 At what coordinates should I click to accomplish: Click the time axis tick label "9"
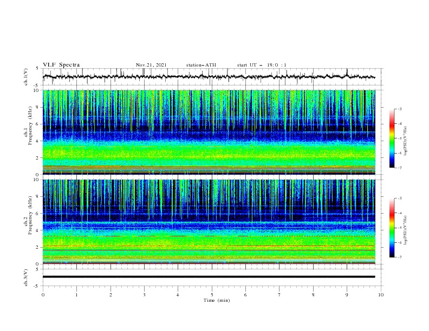click(x=347, y=295)
